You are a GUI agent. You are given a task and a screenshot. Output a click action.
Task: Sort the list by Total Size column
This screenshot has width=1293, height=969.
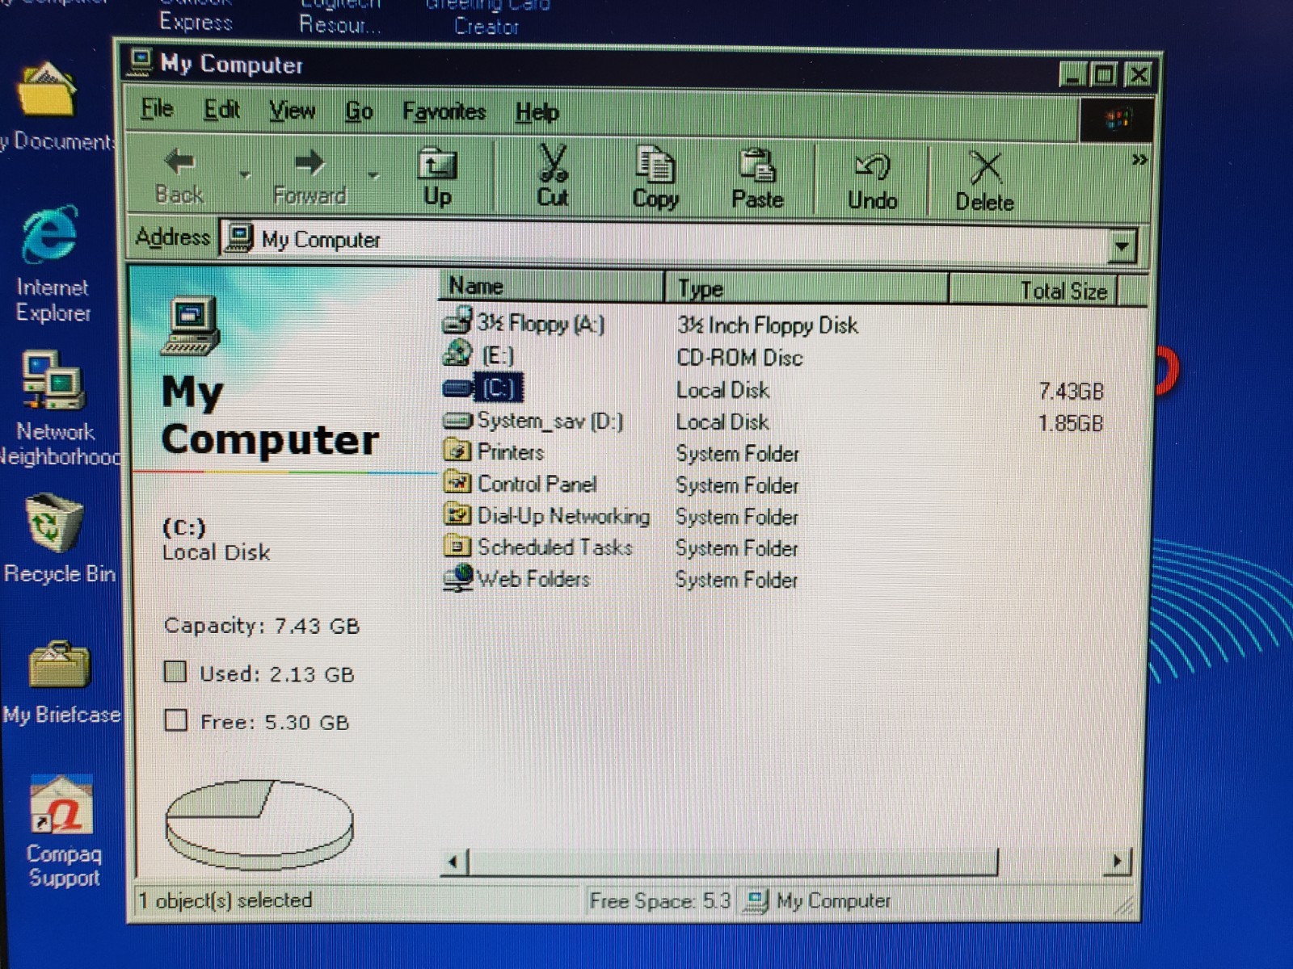pos(1033,291)
